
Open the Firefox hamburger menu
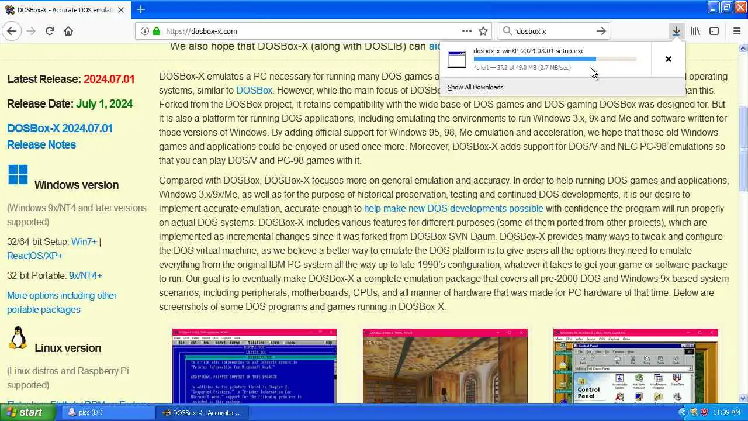click(x=736, y=31)
